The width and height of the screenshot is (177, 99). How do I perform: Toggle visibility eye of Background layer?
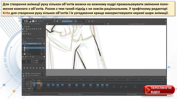pos(23,54)
